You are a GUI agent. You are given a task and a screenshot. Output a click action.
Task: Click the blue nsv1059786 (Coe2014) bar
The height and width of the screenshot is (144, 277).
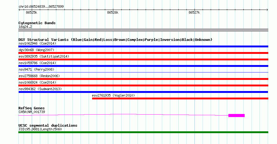pyautogui.click(x=143, y=66)
